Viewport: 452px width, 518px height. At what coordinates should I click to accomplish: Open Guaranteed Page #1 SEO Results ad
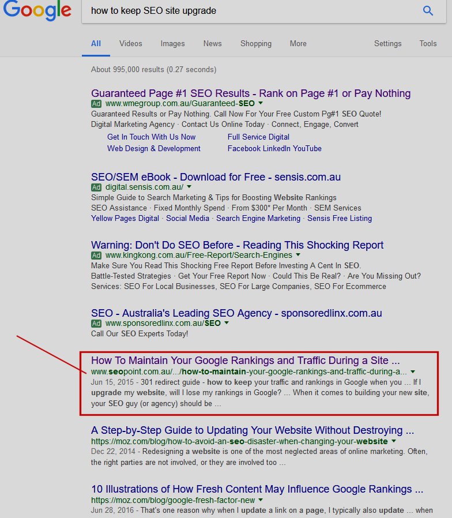click(251, 93)
